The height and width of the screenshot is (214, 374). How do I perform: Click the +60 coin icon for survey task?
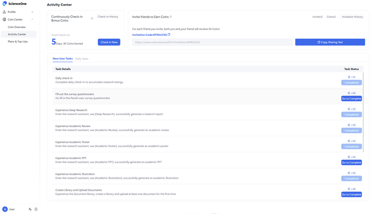pyautogui.click(x=349, y=93)
